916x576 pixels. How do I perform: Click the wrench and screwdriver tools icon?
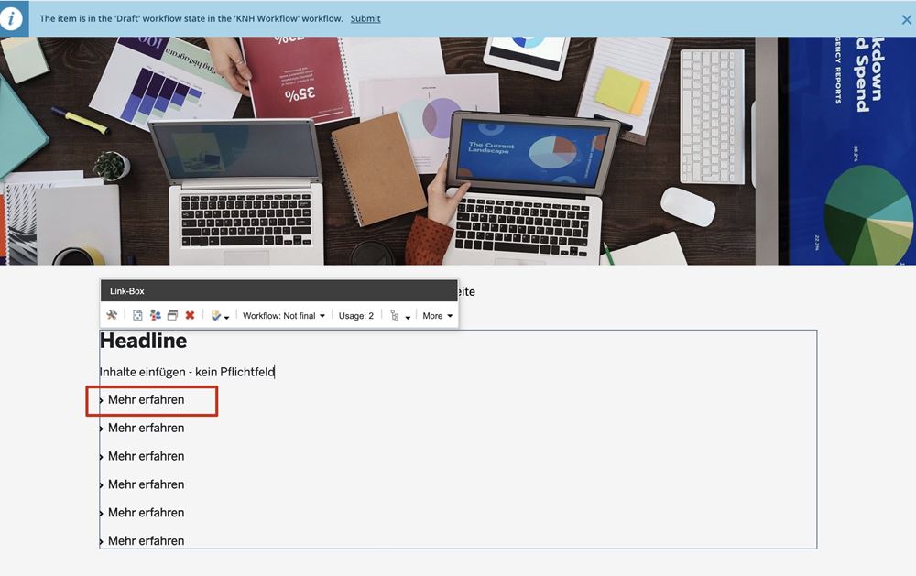click(x=112, y=316)
